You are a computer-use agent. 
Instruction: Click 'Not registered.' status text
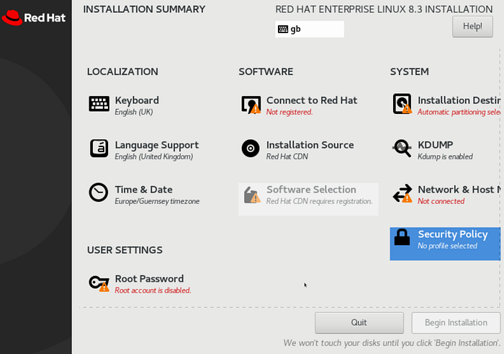coord(289,112)
